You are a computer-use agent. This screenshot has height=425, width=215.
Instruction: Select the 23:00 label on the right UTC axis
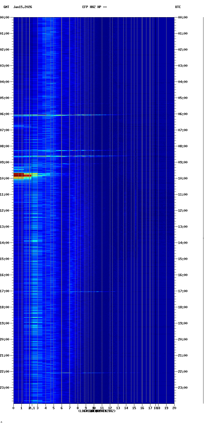tap(183, 388)
